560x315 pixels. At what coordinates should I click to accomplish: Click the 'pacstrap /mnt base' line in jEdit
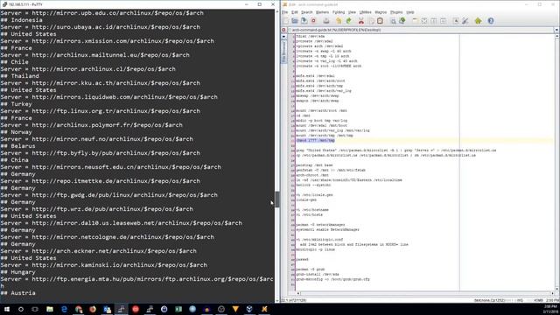(314, 165)
